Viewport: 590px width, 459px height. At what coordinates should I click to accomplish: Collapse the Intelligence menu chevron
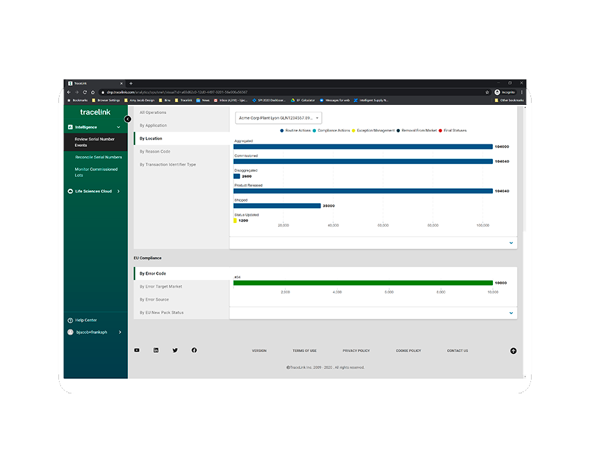(x=119, y=127)
